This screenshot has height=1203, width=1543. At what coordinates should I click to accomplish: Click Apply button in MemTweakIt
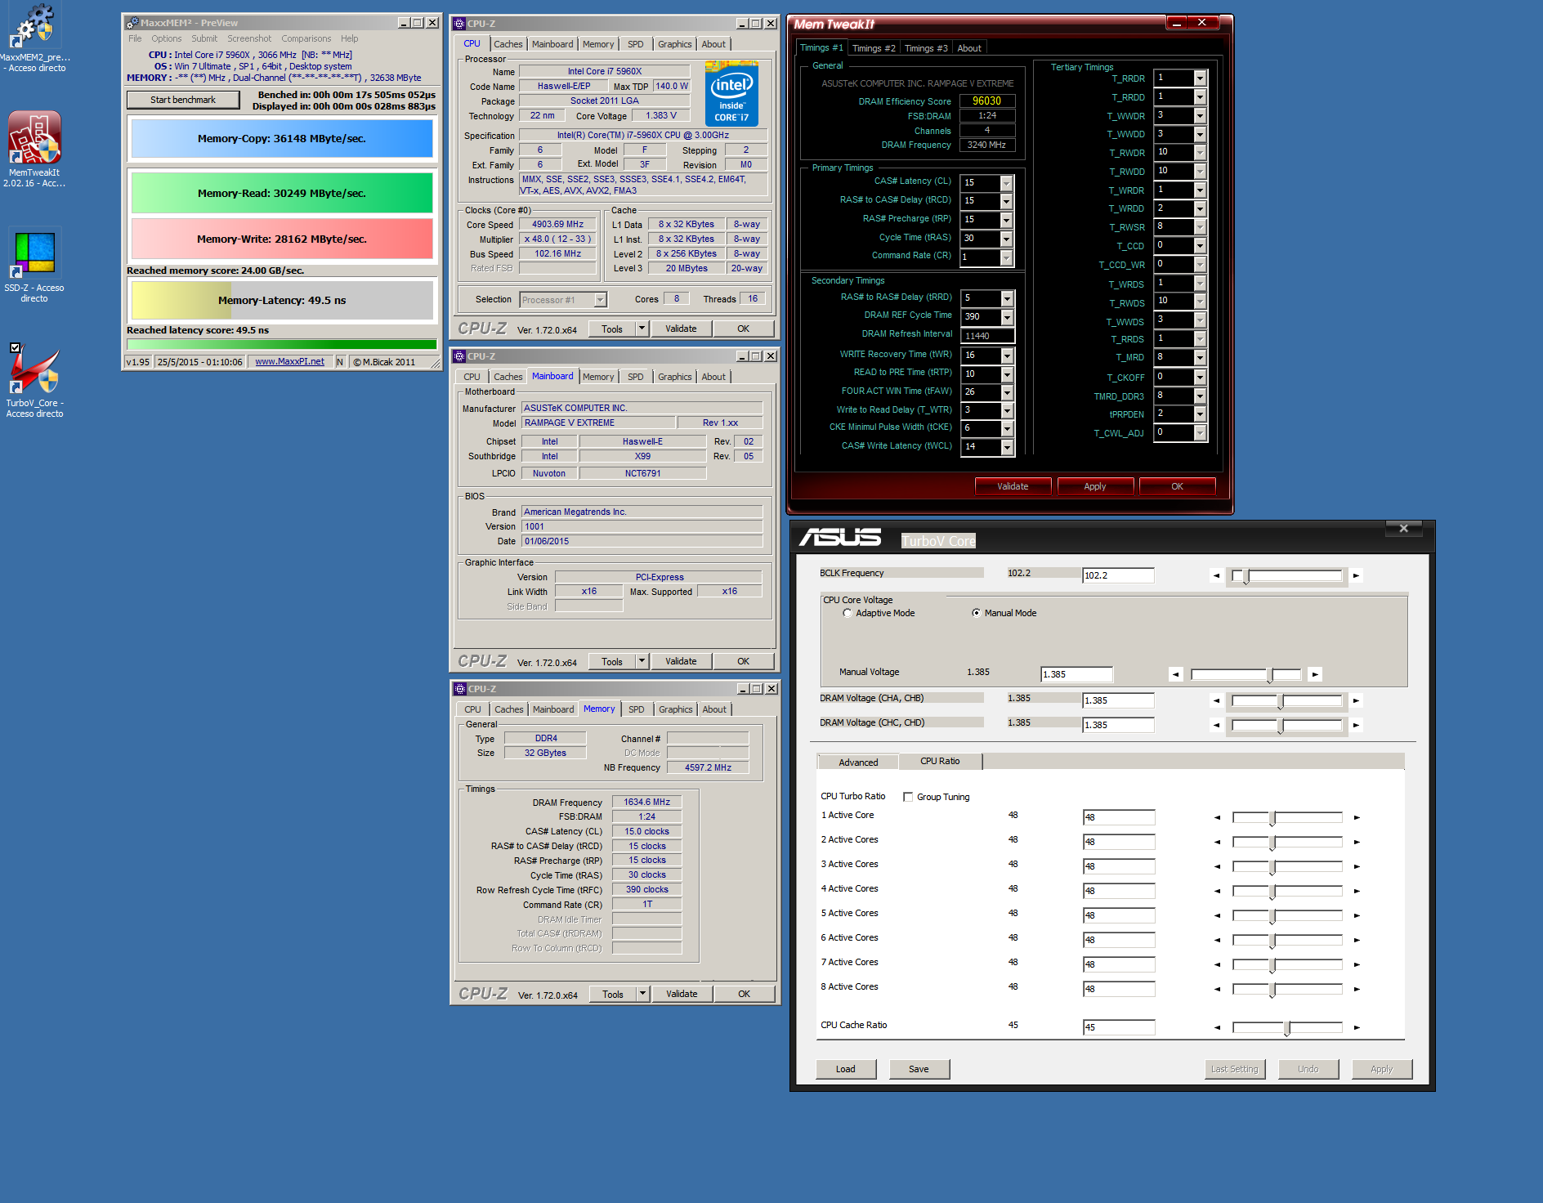(x=1095, y=486)
